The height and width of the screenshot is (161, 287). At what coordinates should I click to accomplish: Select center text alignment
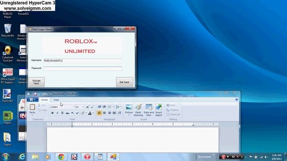(x=104, y=113)
